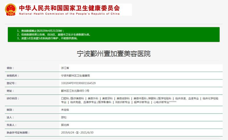
Task: Click the address 鄞州区江东北路485-3号
Action: click(75, 91)
